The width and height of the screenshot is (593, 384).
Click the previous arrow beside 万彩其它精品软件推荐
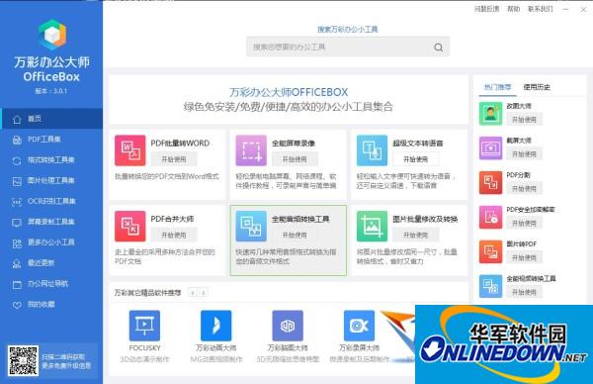tap(193, 293)
